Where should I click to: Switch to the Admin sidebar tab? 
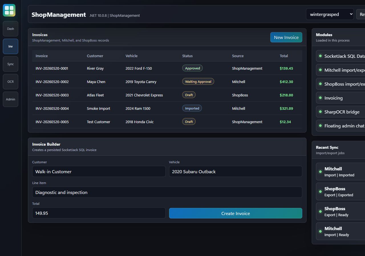pos(11,99)
